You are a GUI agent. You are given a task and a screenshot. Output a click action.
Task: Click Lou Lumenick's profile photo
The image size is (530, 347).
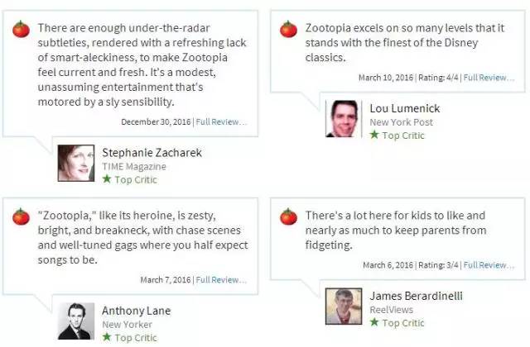(x=343, y=119)
